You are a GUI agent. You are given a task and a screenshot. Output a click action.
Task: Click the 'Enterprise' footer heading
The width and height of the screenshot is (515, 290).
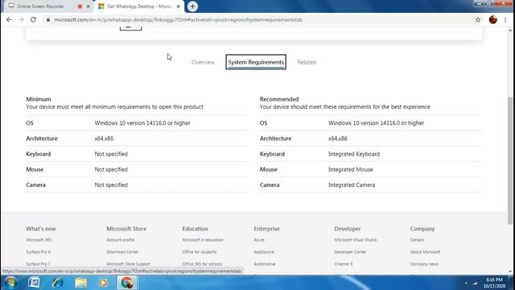[x=266, y=229]
